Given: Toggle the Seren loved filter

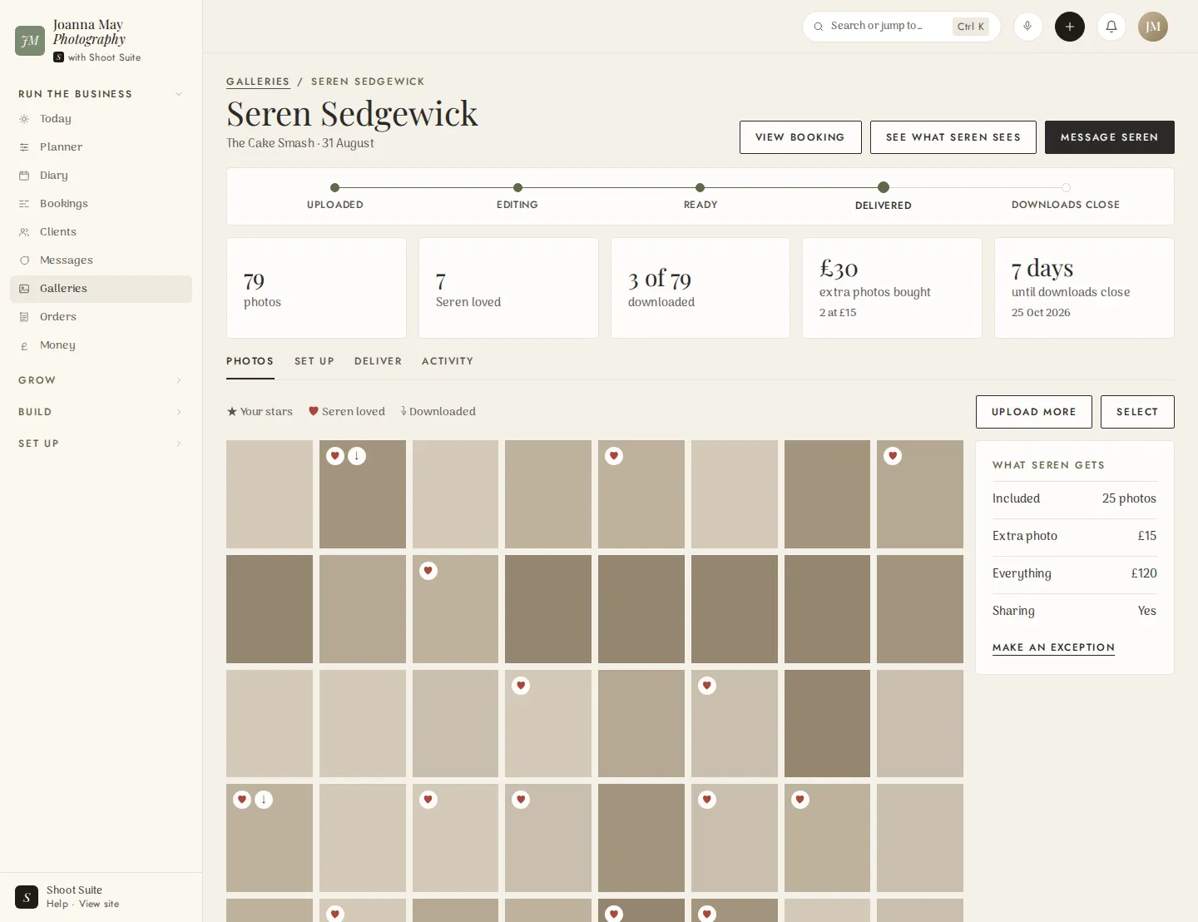Looking at the screenshot, I should [347, 412].
